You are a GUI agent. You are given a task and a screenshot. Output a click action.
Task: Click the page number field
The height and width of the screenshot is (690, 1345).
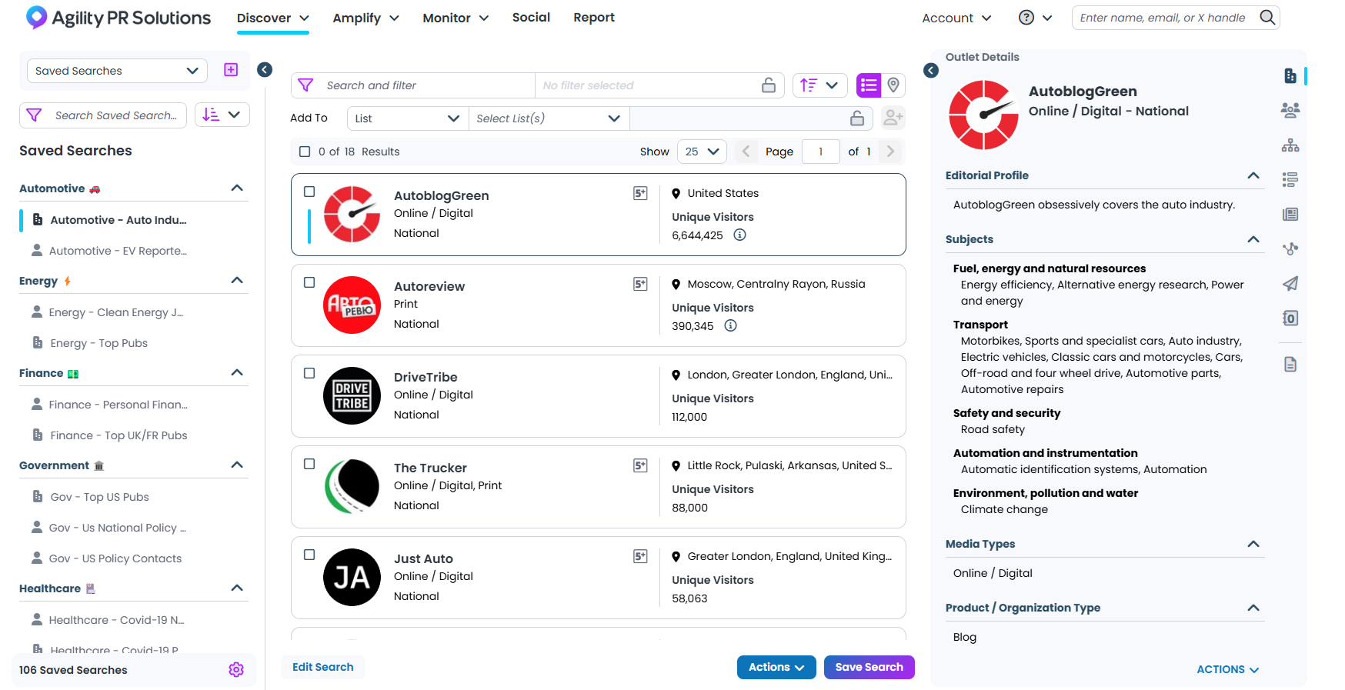(820, 152)
